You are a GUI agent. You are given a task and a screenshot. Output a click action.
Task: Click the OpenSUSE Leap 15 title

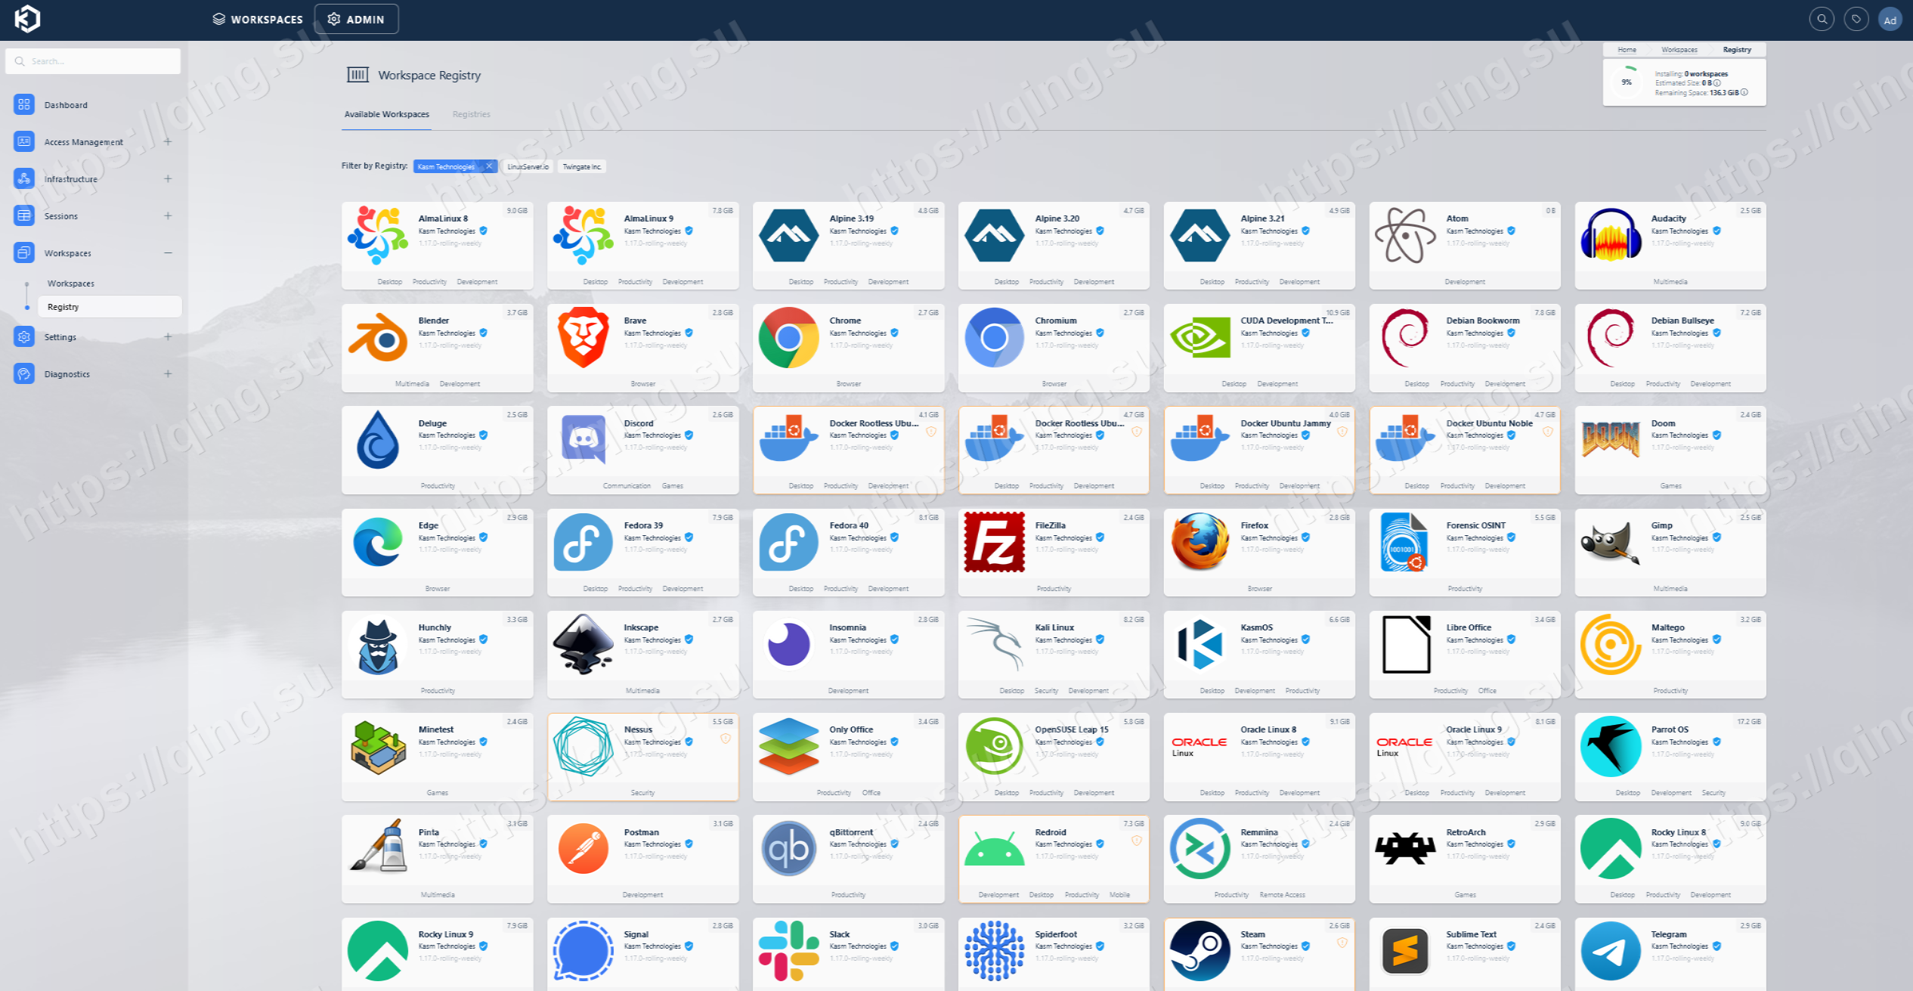pyautogui.click(x=1071, y=729)
